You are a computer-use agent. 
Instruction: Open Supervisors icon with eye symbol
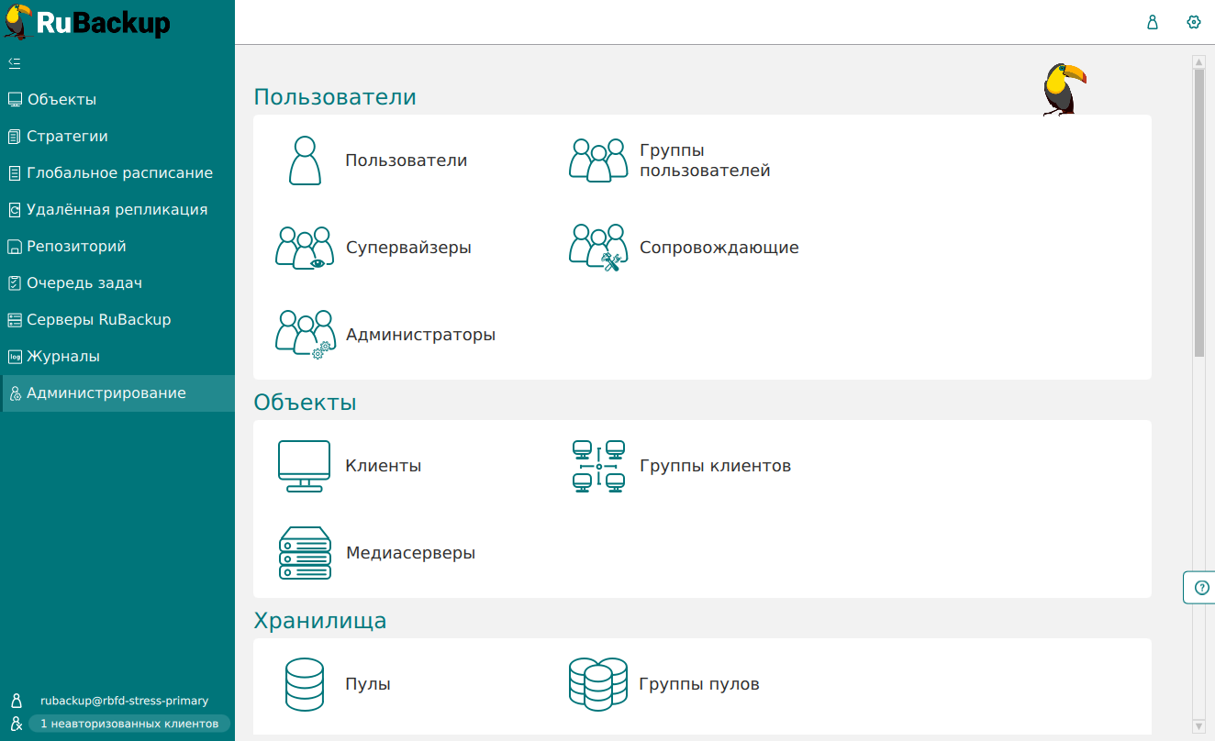click(x=305, y=248)
